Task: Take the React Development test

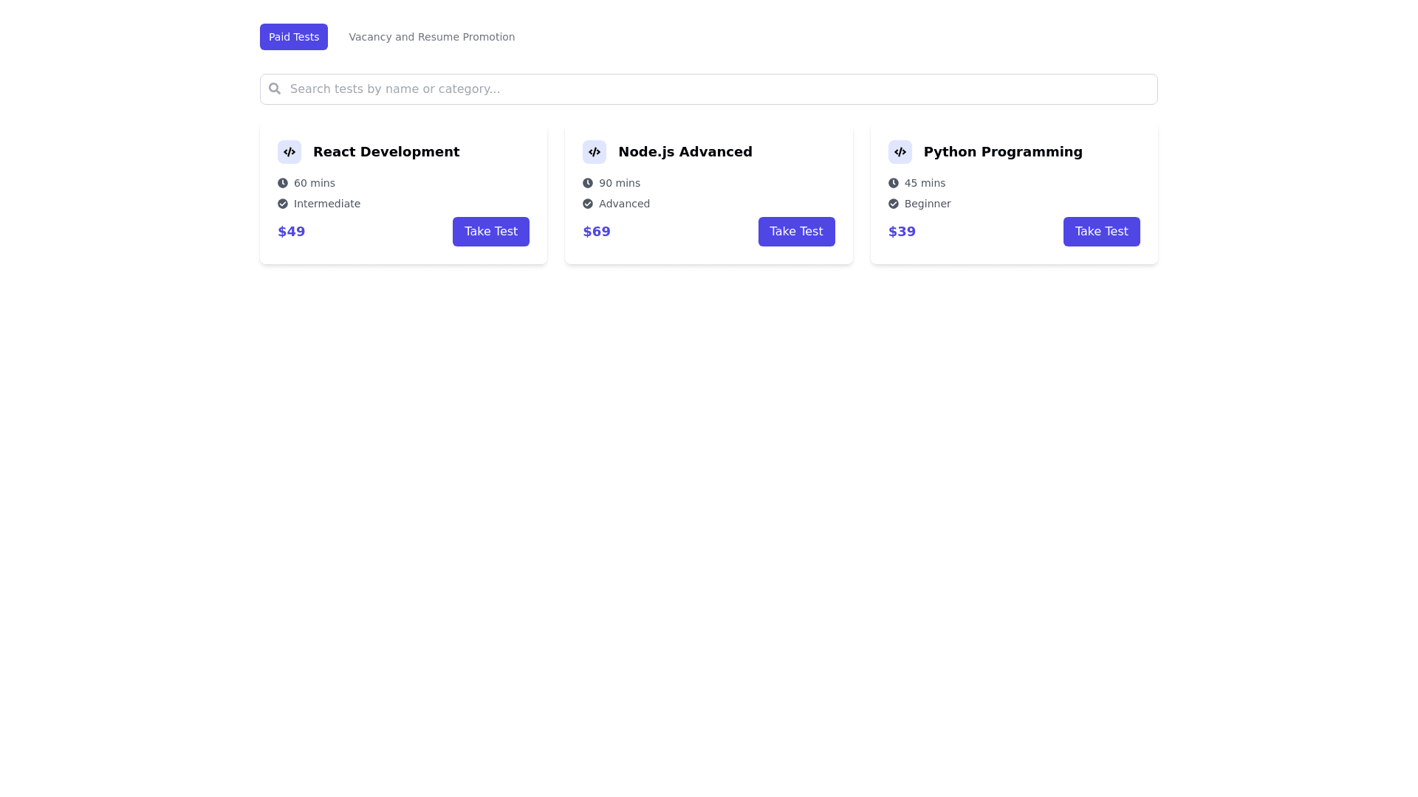Action: tap(491, 232)
